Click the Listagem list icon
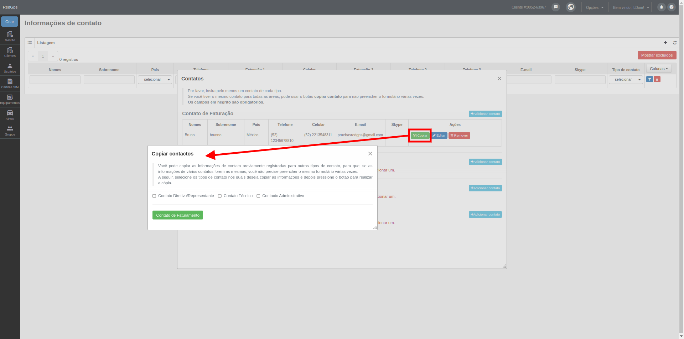684x339 pixels. pos(30,43)
